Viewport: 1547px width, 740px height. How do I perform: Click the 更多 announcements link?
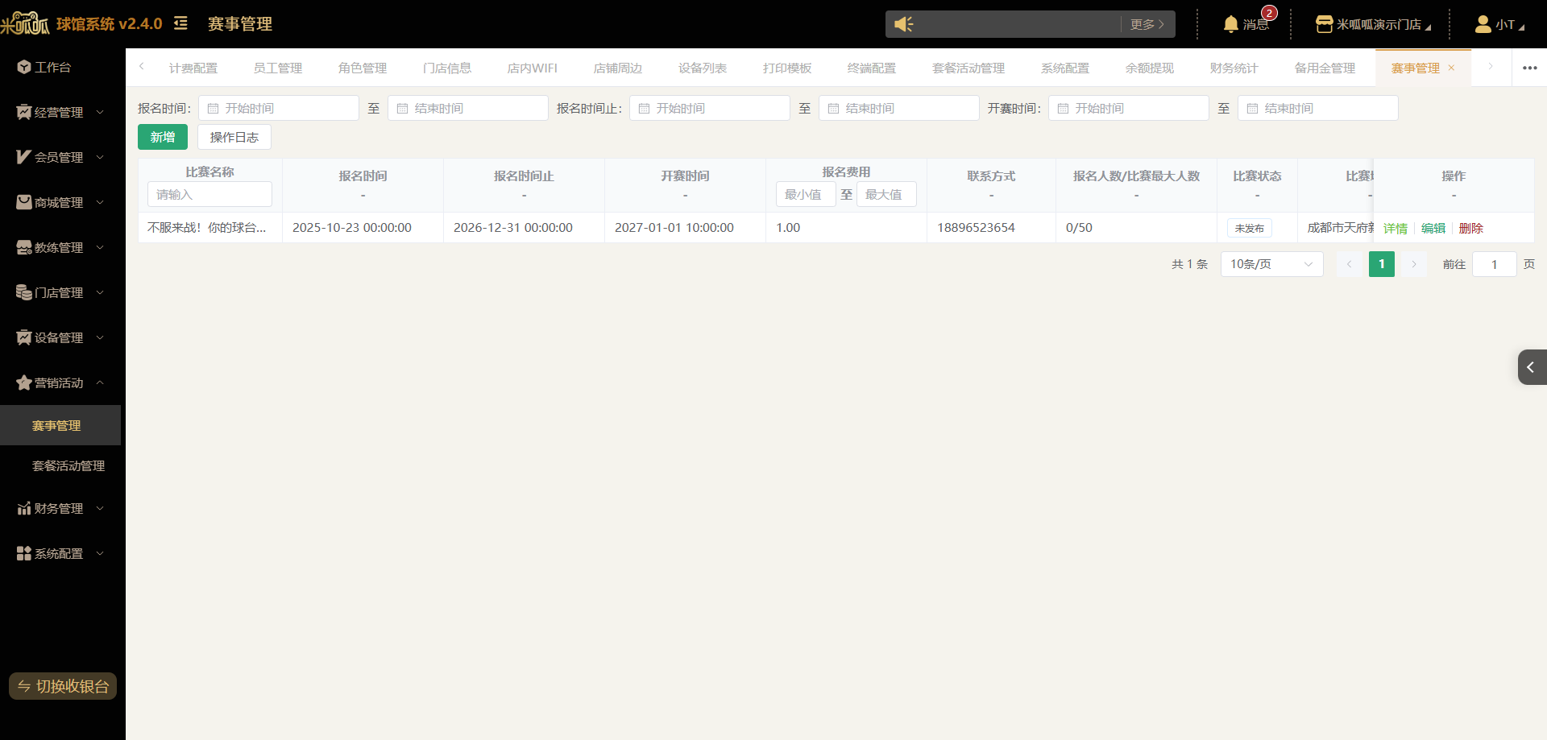[1147, 24]
